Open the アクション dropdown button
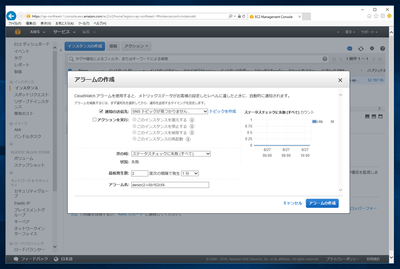The image size is (400, 269). tap(136, 46)
